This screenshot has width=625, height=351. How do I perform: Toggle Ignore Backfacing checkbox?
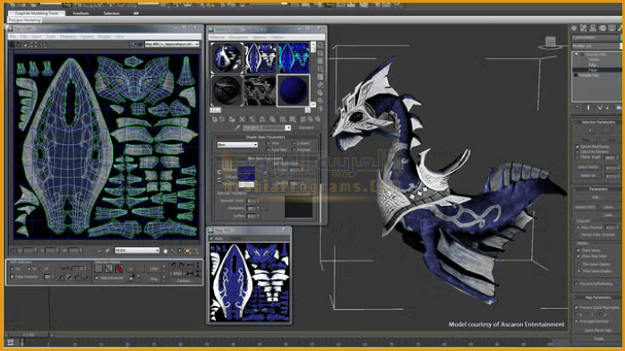[578, 147]
